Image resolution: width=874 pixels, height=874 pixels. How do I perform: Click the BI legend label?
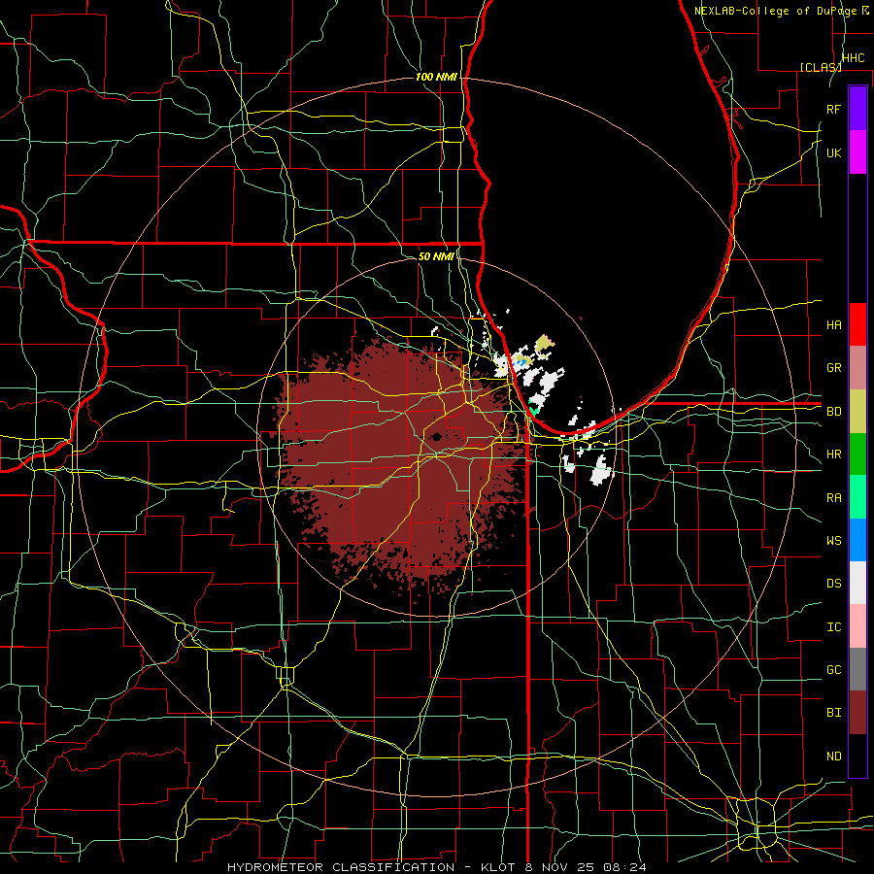pyautogui.click(x=834, y=713)
